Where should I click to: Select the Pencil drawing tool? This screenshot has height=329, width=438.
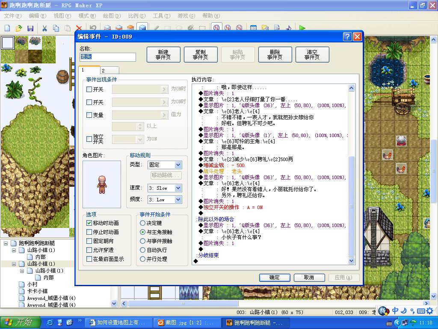tap(157, 28)
